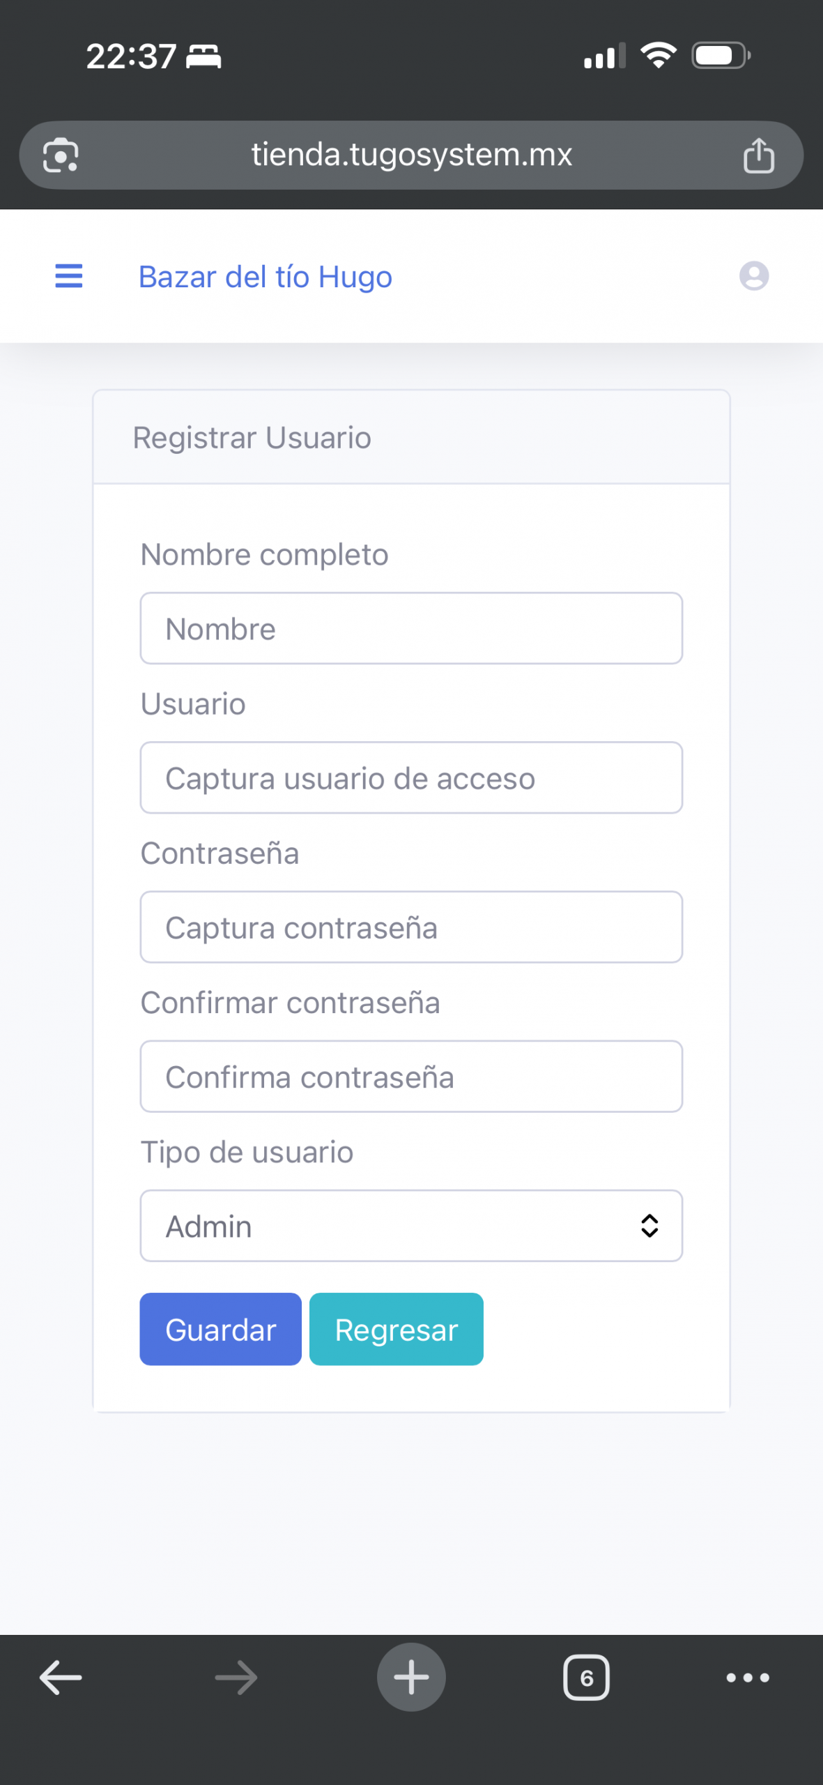The width and height of the screenshot is (823, 1785).
Task: Tap the Captura contraseña password field
Action: pyautogui.click(x=411, y=927)
